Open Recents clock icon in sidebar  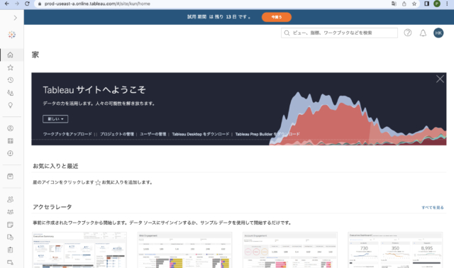pos(11,80)
